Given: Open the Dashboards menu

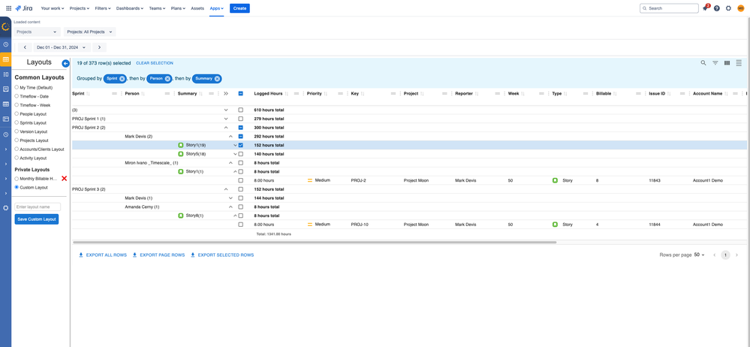Looking at the screenshot, I should click(130, 8).
